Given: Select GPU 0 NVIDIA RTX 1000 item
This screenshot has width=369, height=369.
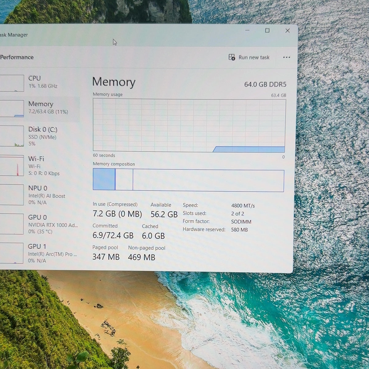Looking at the screenshot, I should pyautogui.click(x=39, y=224).
